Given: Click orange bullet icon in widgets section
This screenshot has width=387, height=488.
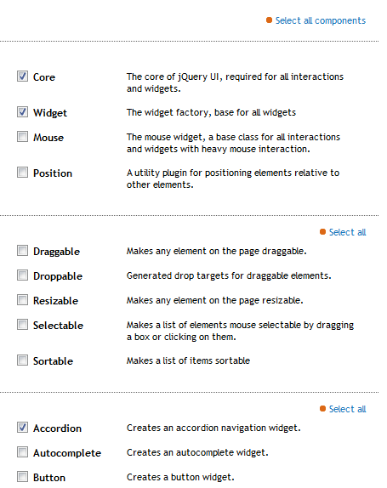Looking at the screenshot, I should coord(323,409).
